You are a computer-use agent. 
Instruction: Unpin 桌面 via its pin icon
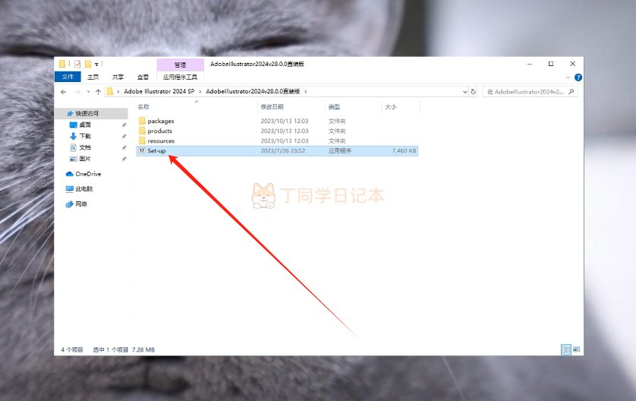pyautogui.click(x=124, y=125)
